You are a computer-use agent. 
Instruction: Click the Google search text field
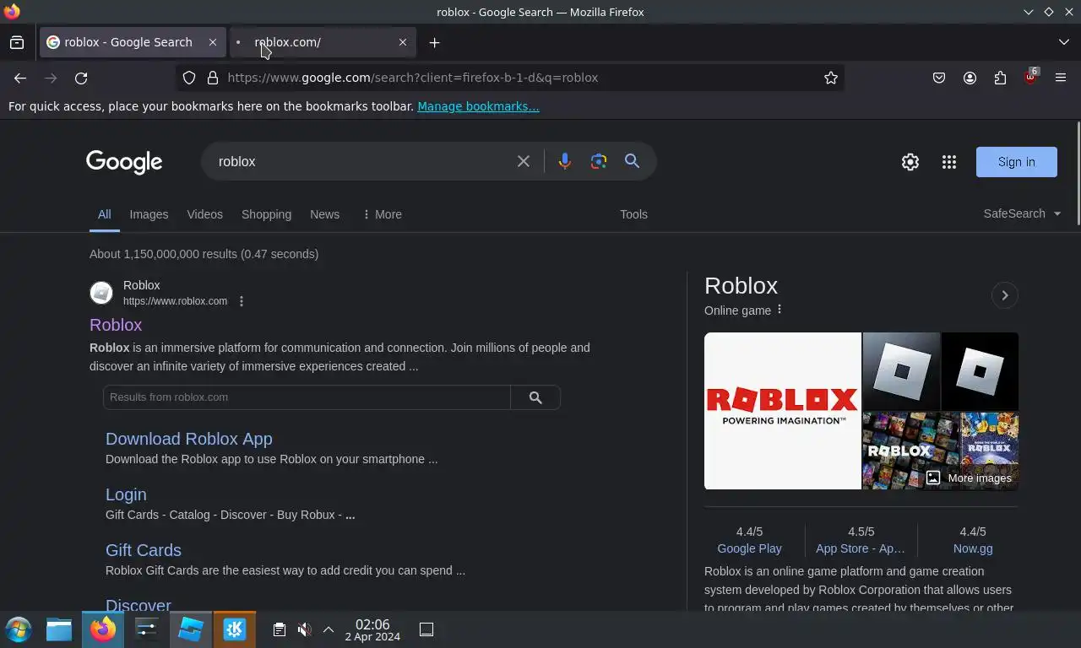point(363,161)
